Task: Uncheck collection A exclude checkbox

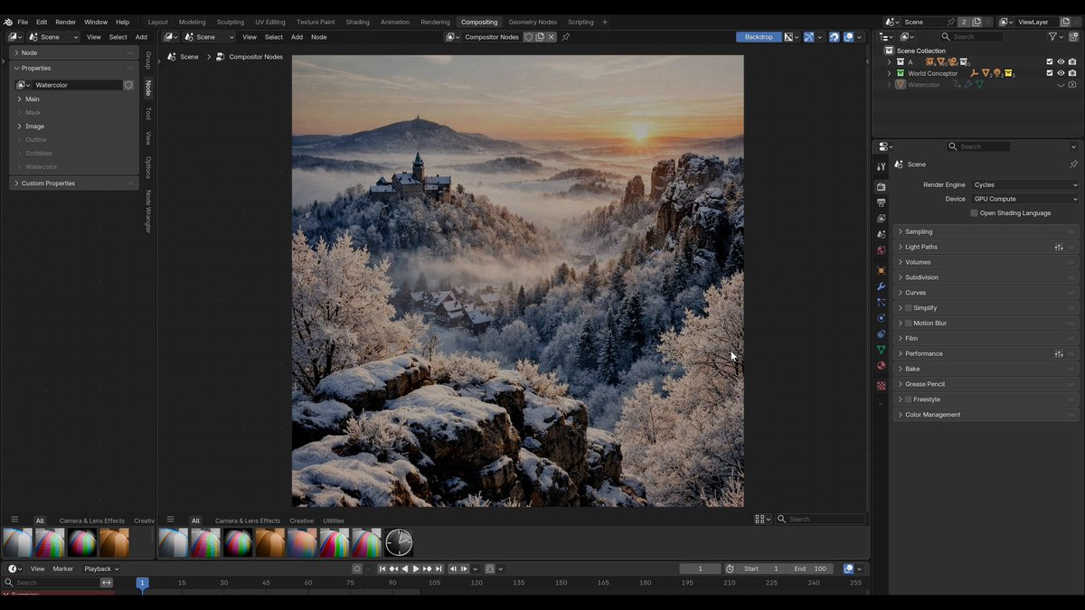Action: point(1050,61)
